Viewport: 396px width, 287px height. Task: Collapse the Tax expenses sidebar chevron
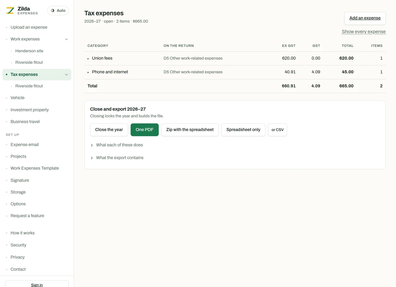(x=66, y=75)
